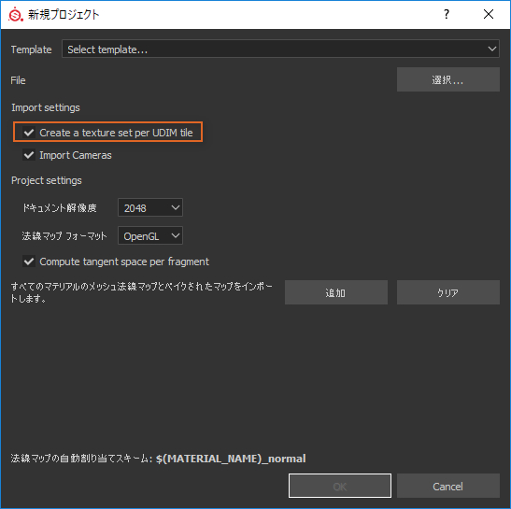
Task: Click the help question mark icon
Action: point(447,14)
